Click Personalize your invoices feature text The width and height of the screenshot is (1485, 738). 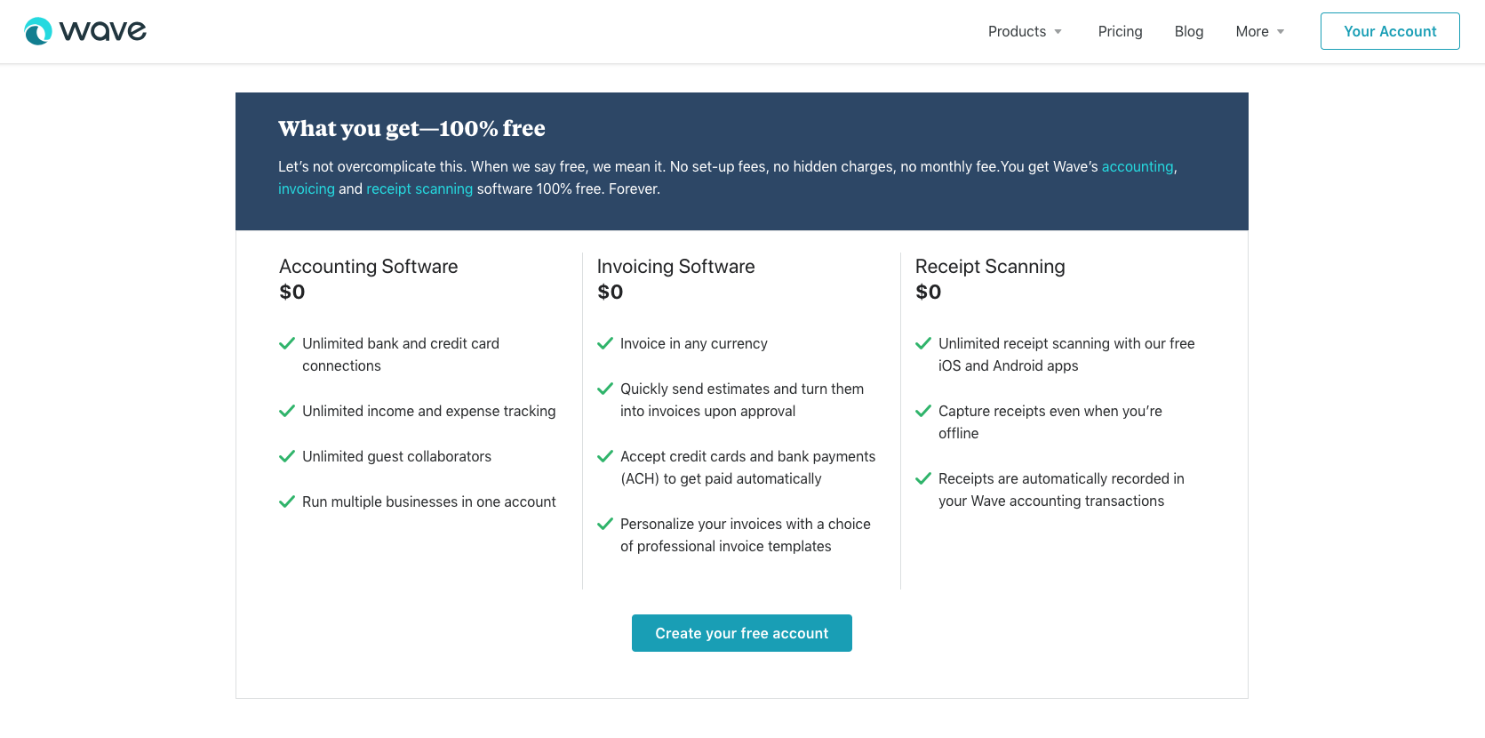(x=746, y=535)
